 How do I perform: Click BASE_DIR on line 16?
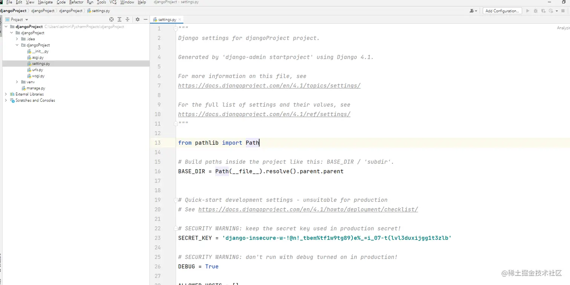click(192, 172)
